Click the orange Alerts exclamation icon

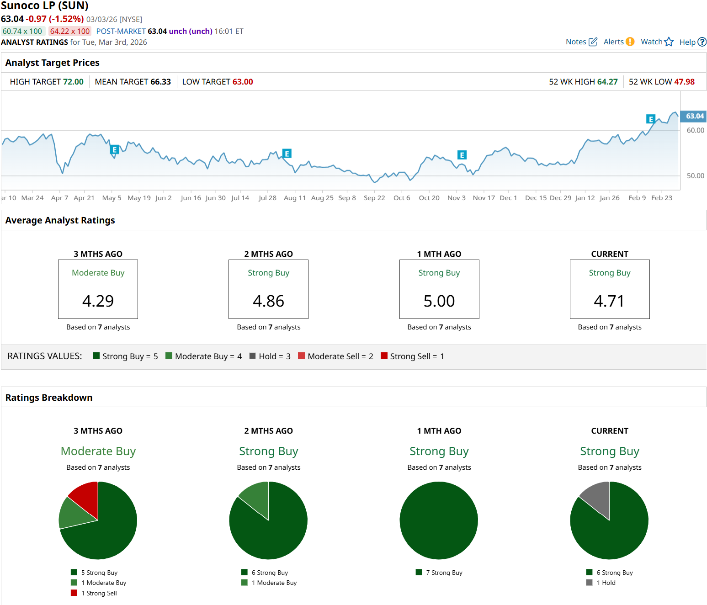coord(630,42)
